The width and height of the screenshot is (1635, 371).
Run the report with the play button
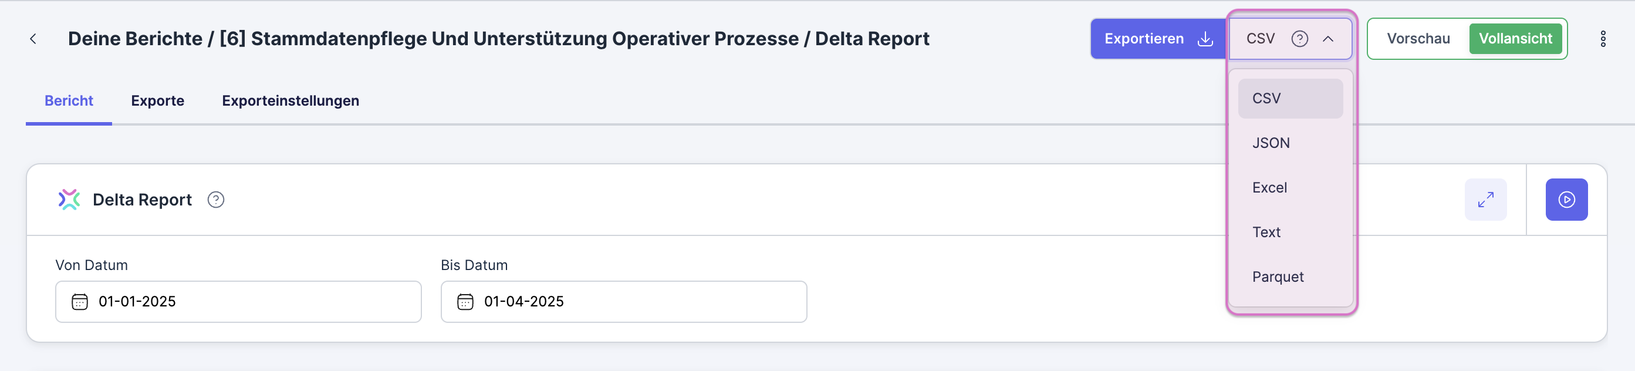(1567, 199)
